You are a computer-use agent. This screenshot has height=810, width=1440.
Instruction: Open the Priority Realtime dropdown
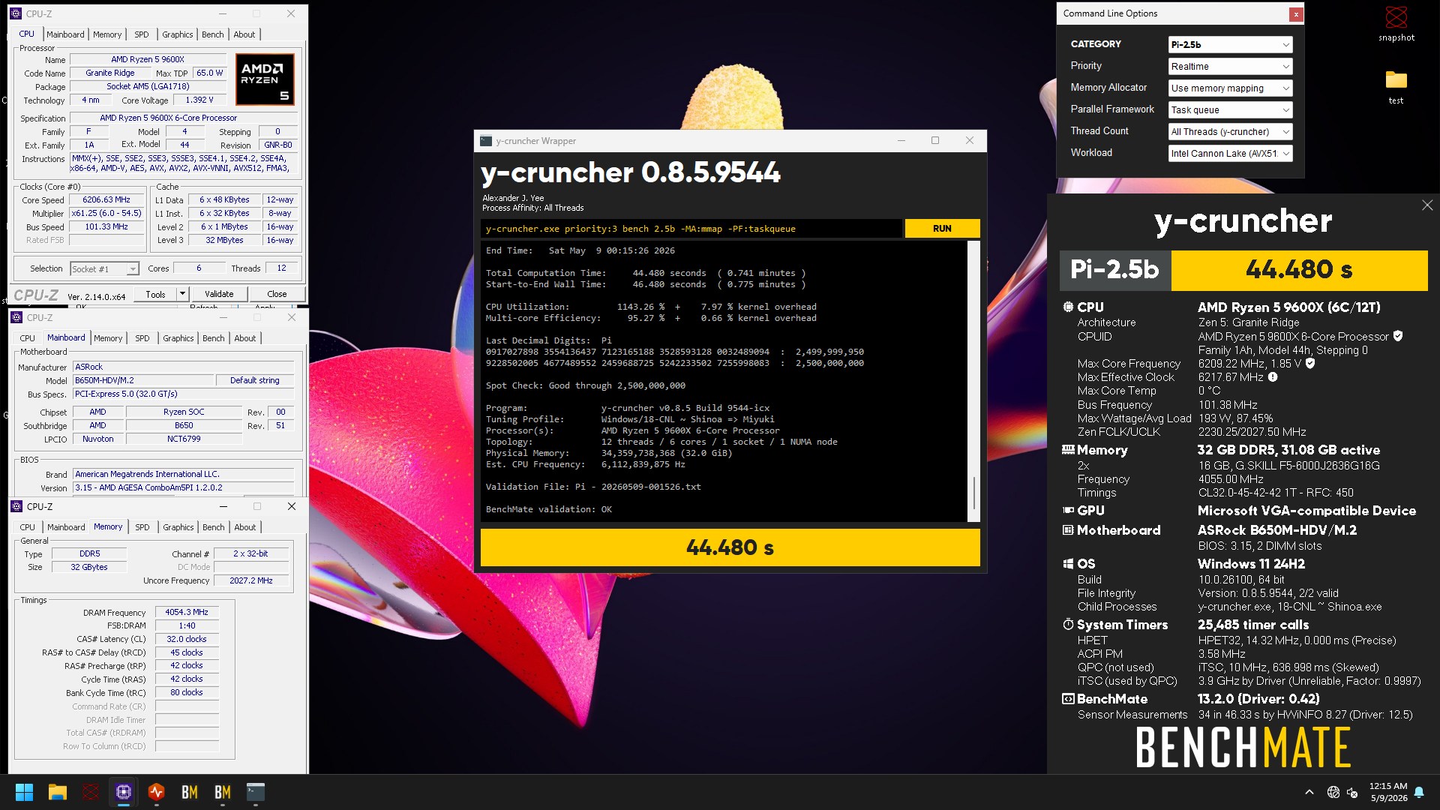point(1230,67)
